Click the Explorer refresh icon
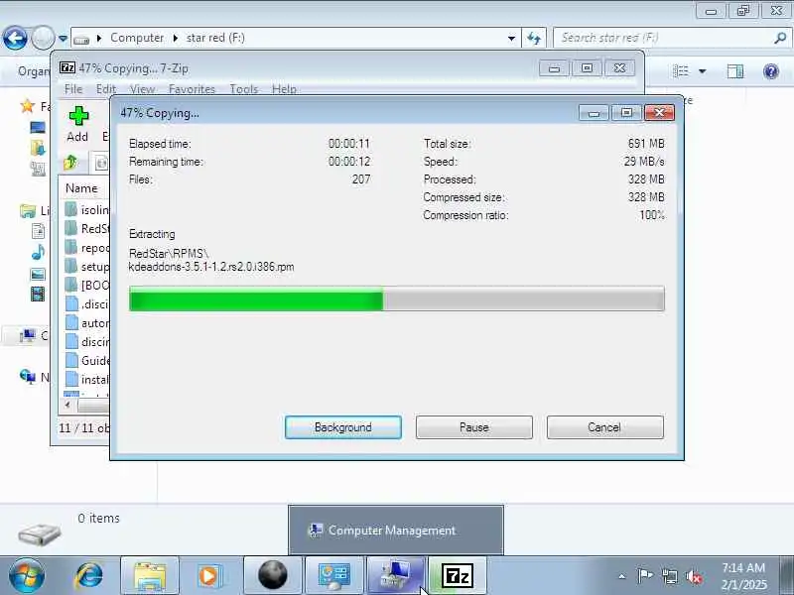 [534, 38]
